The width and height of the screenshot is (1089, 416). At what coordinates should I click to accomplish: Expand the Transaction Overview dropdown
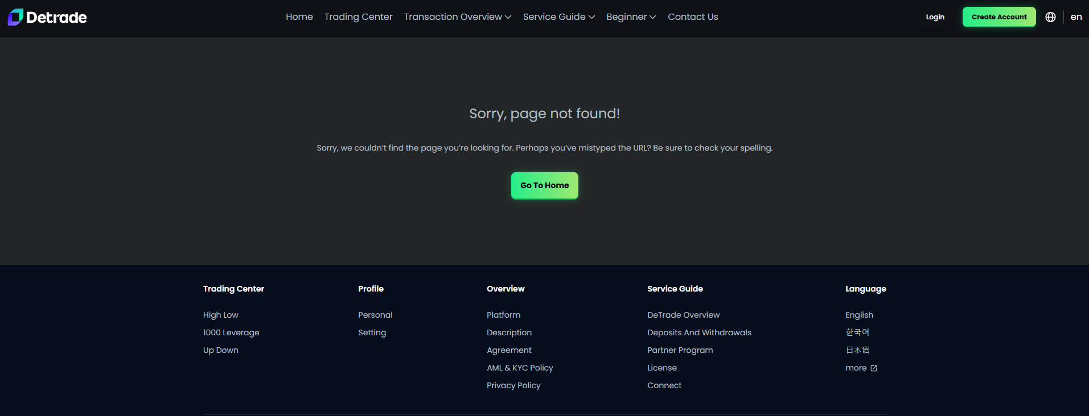pos(457,17)
